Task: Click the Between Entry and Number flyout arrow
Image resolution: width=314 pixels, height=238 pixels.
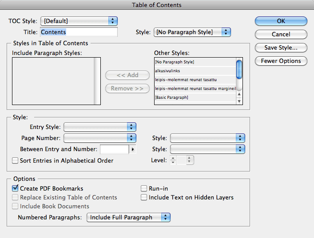Action: 132,149
